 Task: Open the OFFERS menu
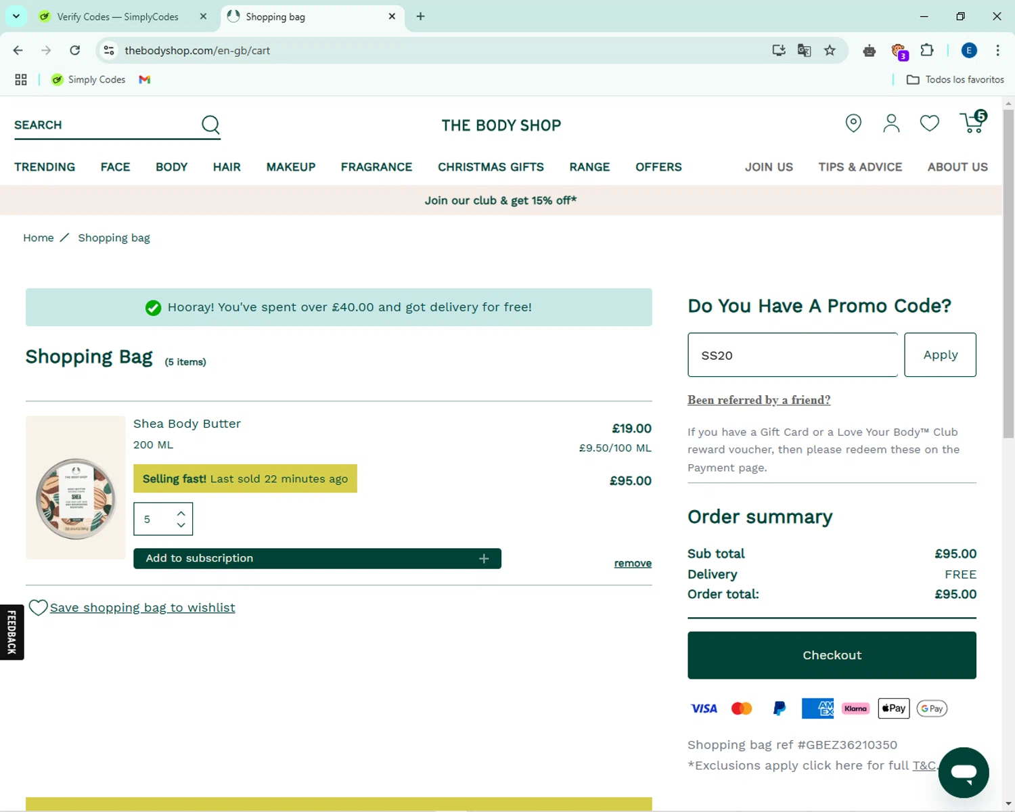click(x=658, y=167)
